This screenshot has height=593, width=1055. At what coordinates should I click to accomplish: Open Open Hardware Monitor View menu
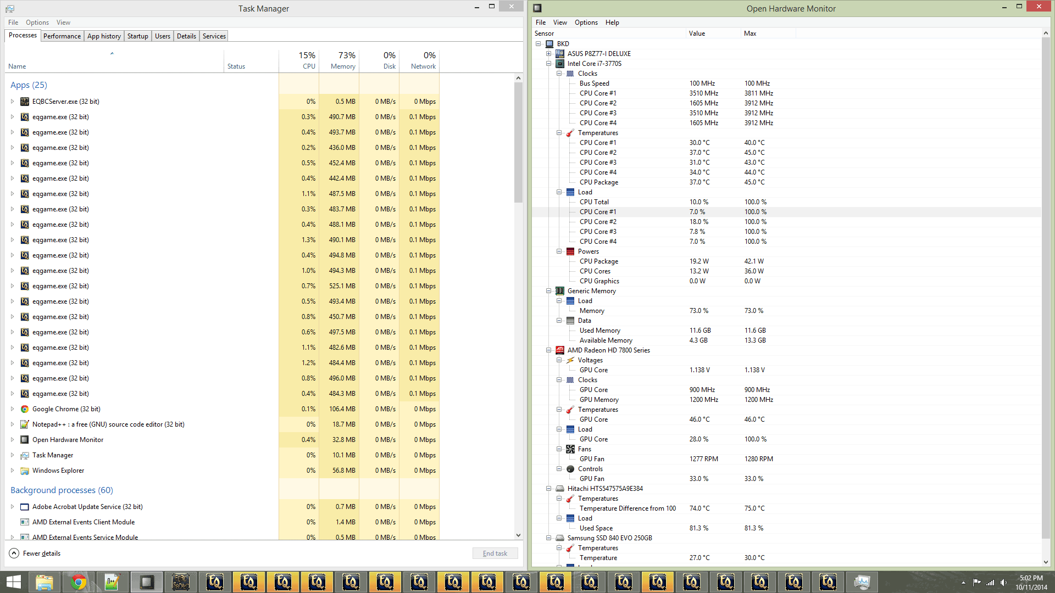pyautogui.click(x=560, y=23)
